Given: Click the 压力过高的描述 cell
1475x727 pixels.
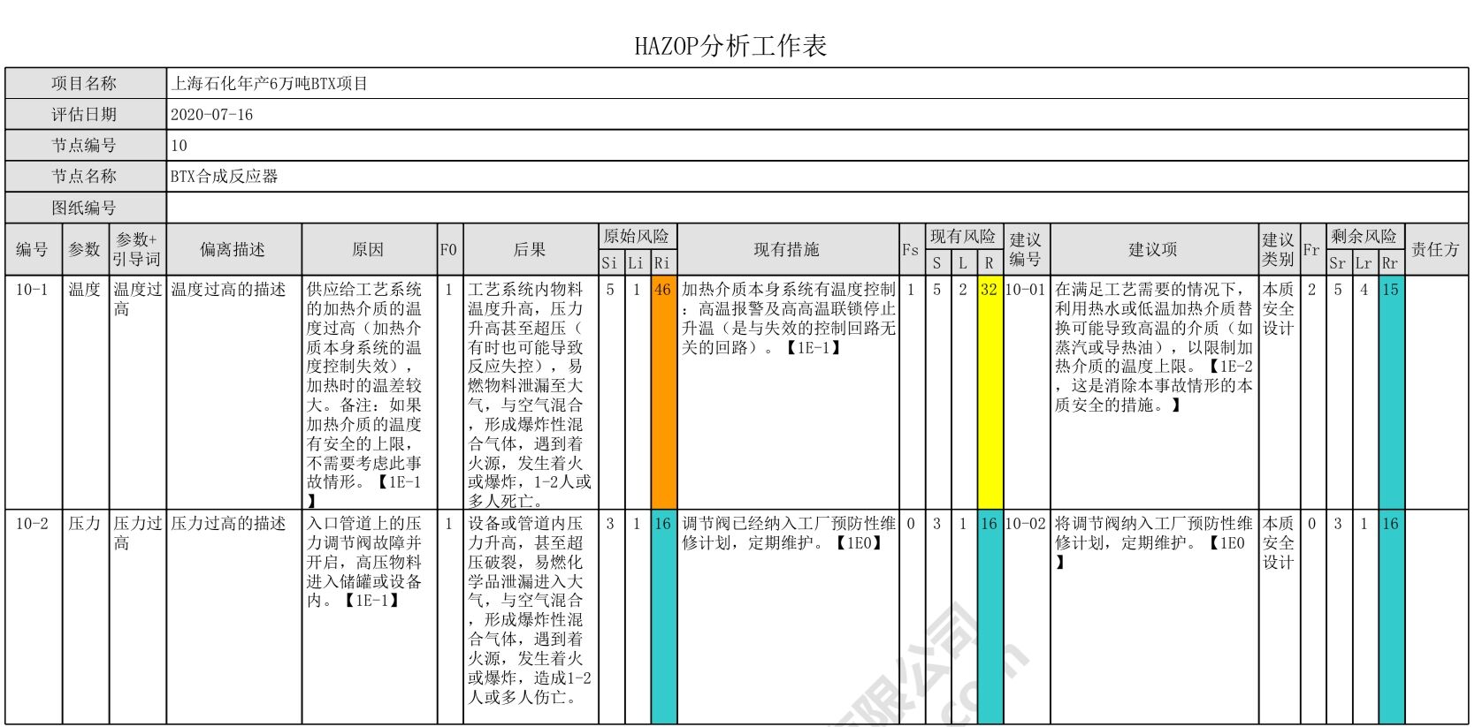Looking at the screenshot, I should pyautogui.click(x=233, y=617).
